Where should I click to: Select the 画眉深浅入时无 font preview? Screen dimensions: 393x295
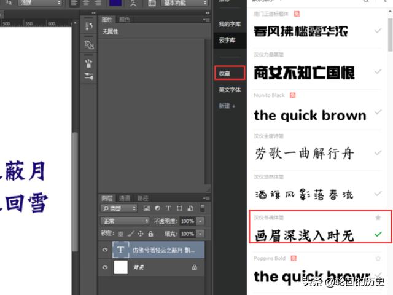tap(305, 235)
